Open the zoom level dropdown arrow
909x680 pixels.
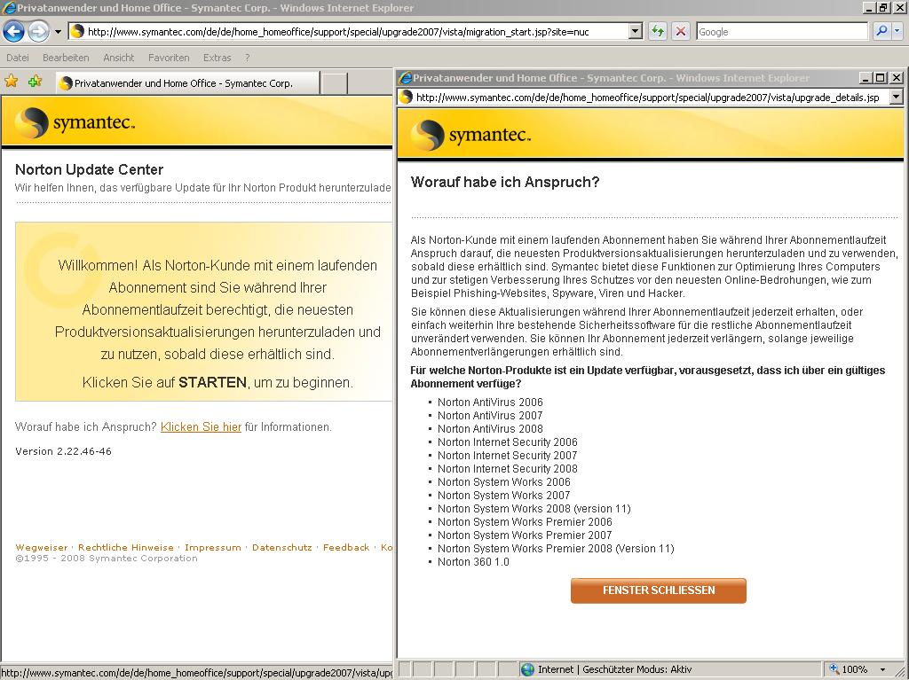click(882, 669)
